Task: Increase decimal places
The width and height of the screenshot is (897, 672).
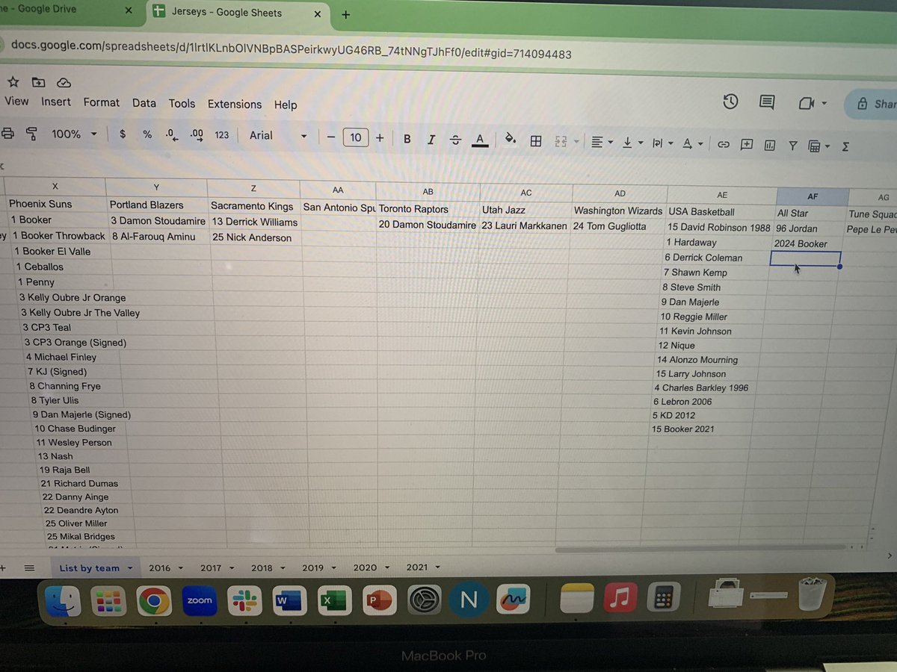Action: click(197, 134)
